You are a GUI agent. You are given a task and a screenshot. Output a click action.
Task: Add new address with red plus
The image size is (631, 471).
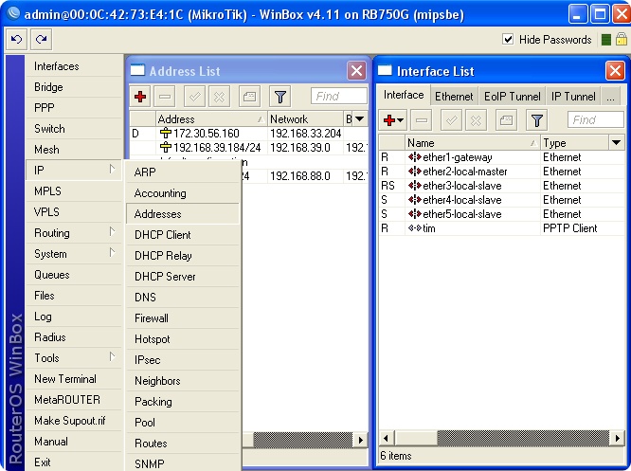tap(140, 97)
